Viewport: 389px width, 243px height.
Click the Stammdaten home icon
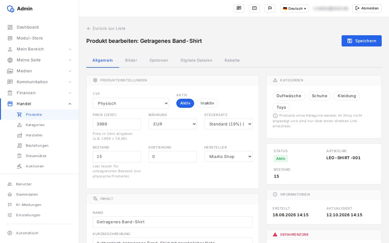(x=10, y=194)
